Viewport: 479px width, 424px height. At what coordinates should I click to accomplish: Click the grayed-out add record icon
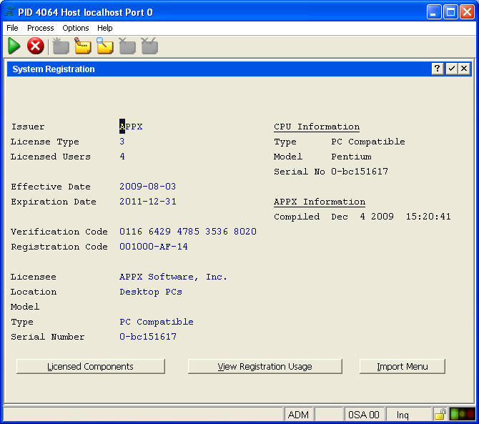click(61, 46)
